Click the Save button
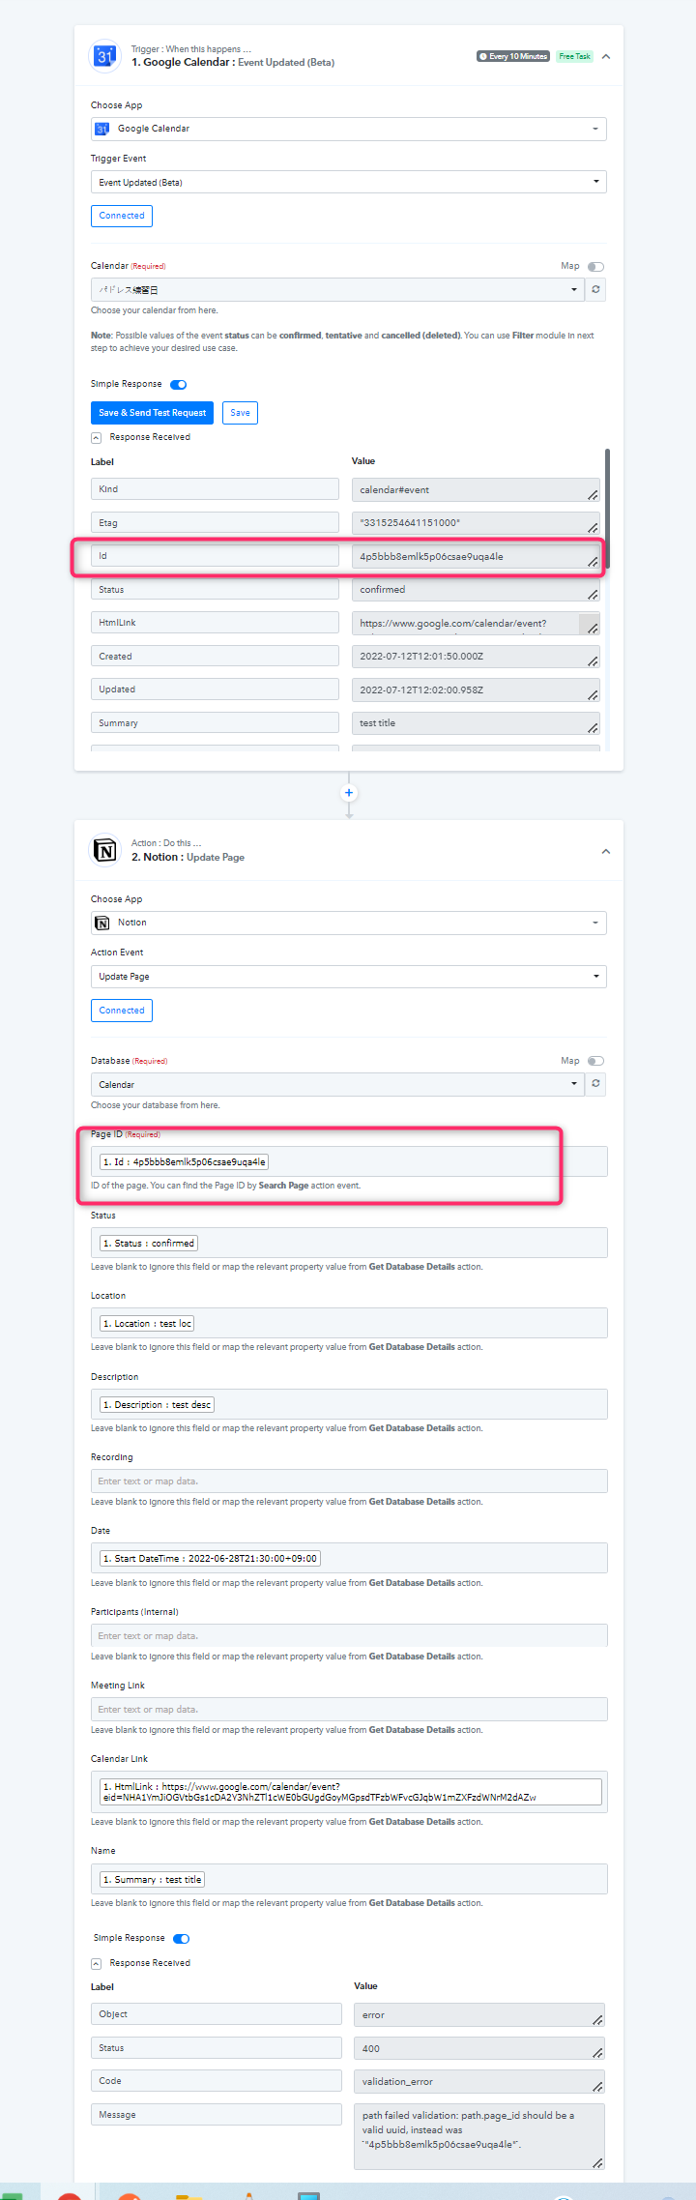Image resolution: width=696 pixels, height=2200 pixels. [x=240, y=413]
